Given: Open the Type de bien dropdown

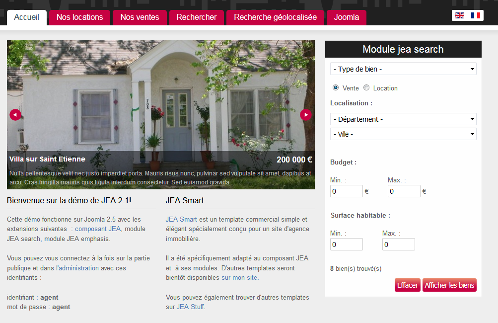Looking at the screenshot, I should coord(403,69).
